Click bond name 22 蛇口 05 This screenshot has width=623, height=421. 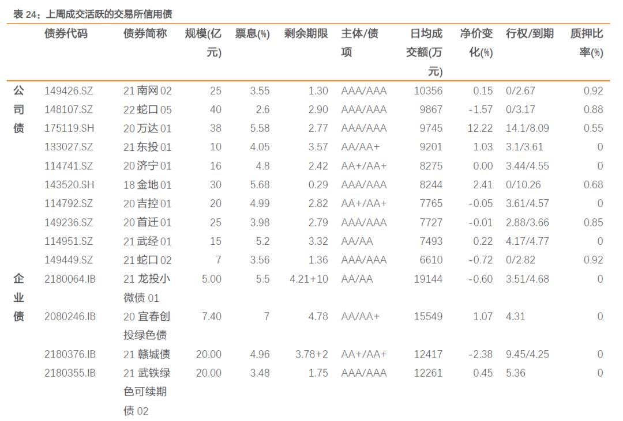tap(148, 109)
